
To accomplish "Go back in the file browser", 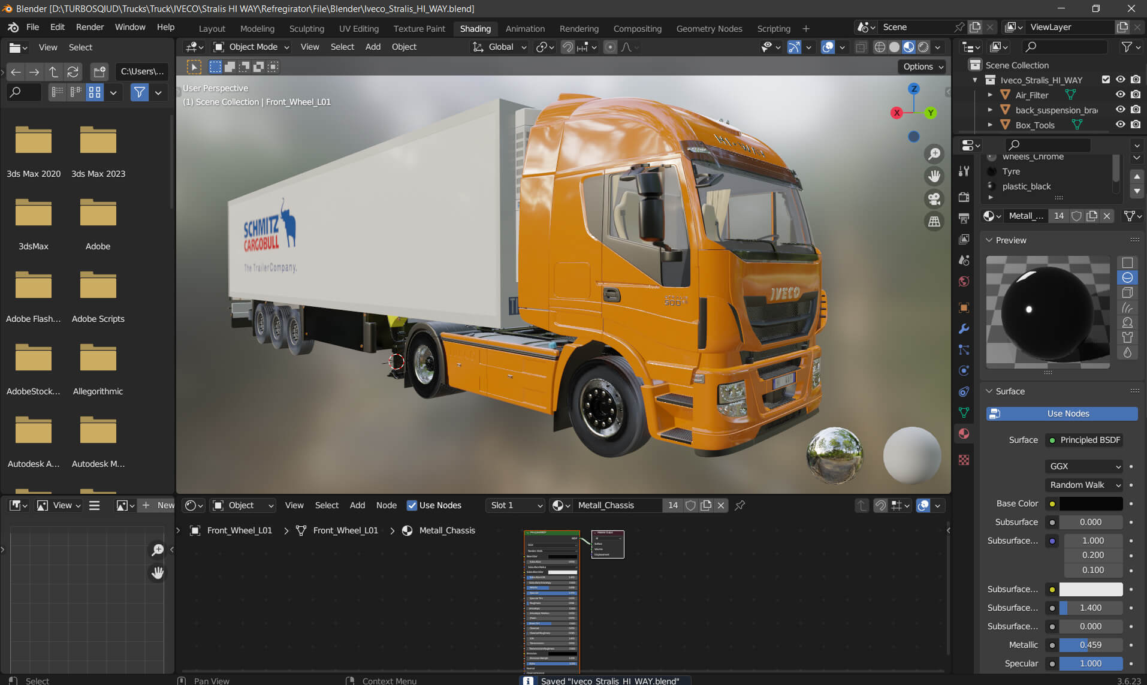I will pyautogui.click(x=16, y=72).
